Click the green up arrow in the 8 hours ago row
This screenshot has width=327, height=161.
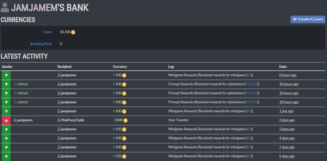click(x=6, y=75)
